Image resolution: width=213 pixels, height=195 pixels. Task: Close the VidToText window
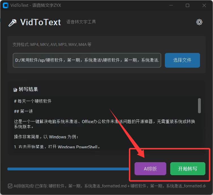pos(204,5)
